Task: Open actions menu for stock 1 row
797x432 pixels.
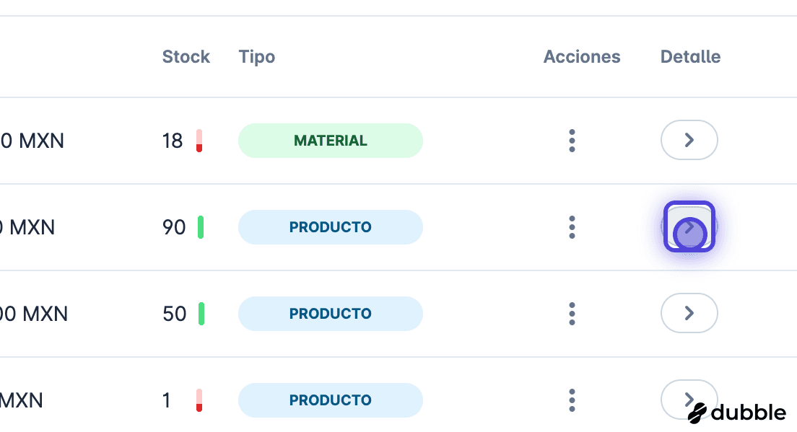Action: (x=572, y=400)
